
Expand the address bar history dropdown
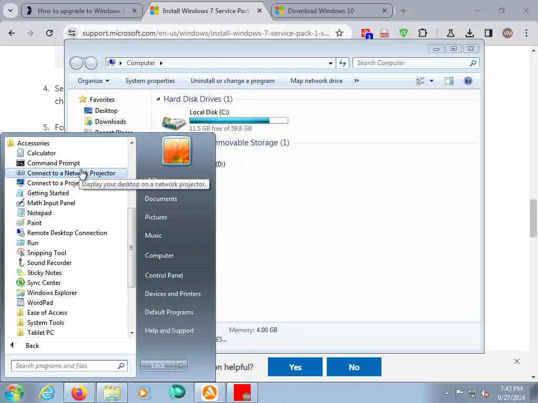click(x=330, y=63)
